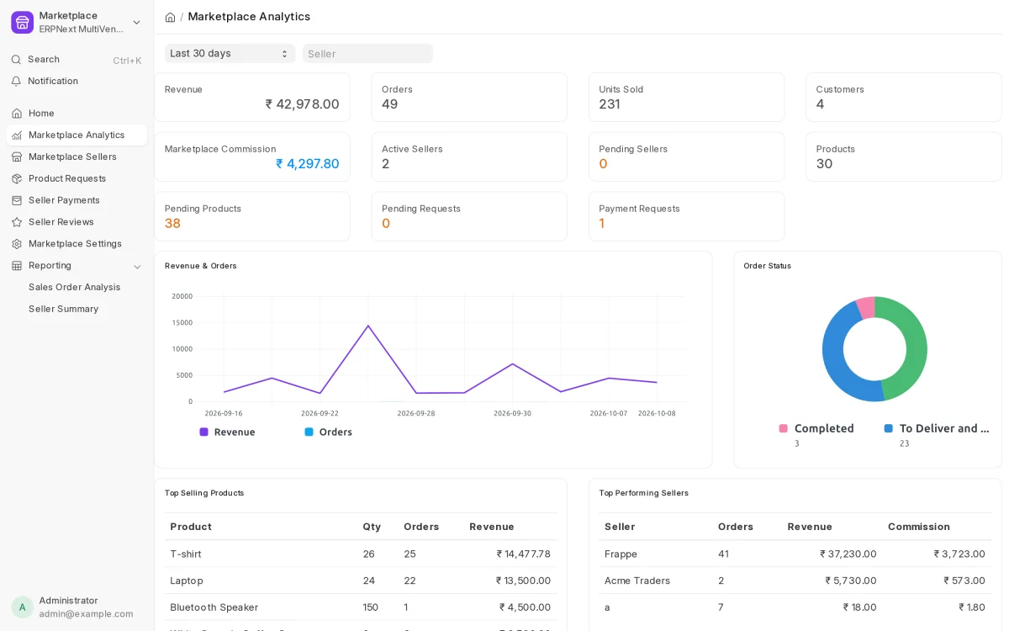Image resolution: width=1009 pixels, height=631 pixels.
Task: Click the Products value 30
Action: click(x=824, y=164)
